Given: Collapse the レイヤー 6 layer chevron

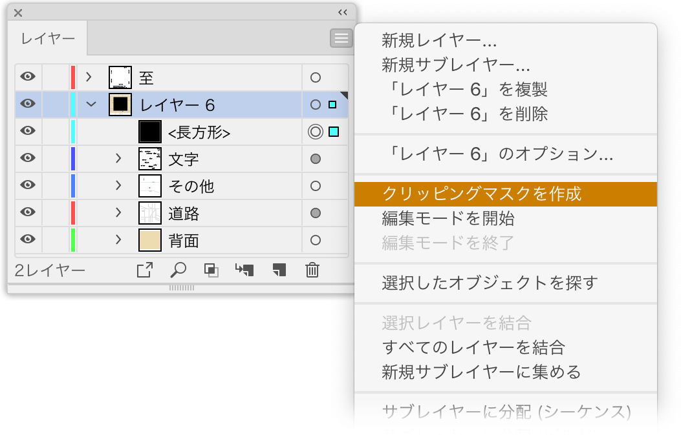Looking at the screenshot, I should pyautogui.click(x=91, y=105).
